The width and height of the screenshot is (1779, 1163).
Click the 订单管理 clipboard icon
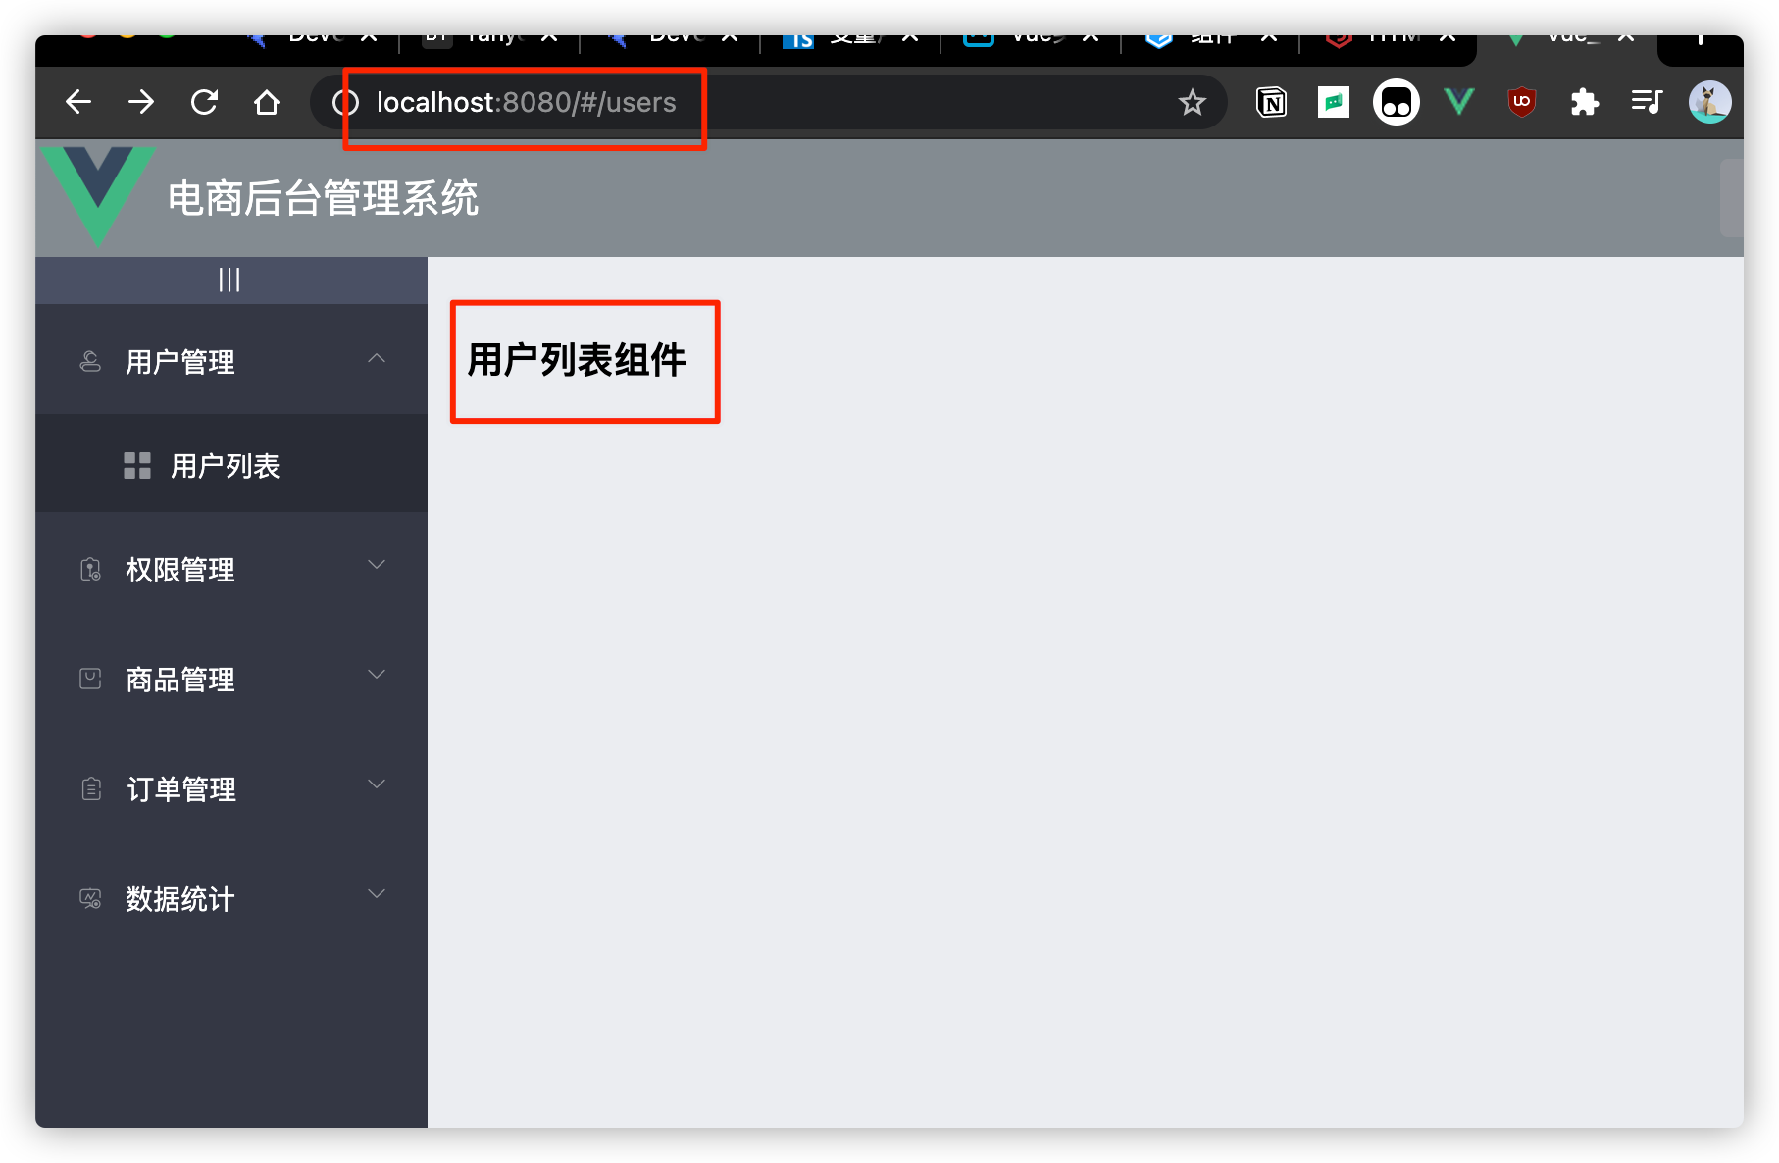(91, 788)
